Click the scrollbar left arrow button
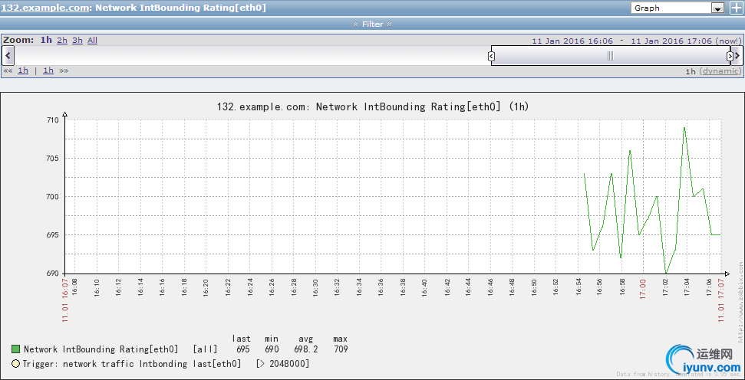The width and height of the screenshot is (745, 380). point(8,55)
